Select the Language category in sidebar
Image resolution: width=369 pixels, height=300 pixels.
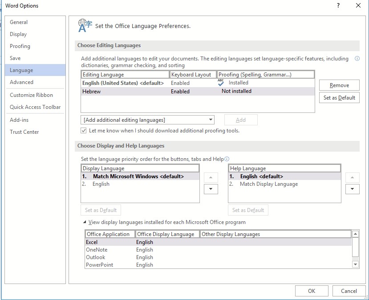pyautogui.click(x=35, y=70)
